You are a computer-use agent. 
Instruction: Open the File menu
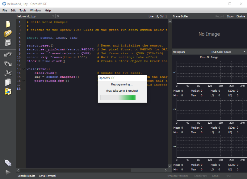[5, 10]
